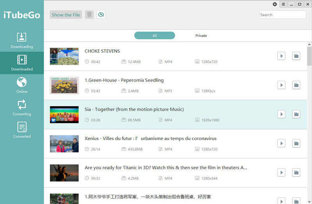Image resolution: width=312 pixels, height=204 pixels.
Task: Click the 69.5MB file size value
Action: click(134, 120)
